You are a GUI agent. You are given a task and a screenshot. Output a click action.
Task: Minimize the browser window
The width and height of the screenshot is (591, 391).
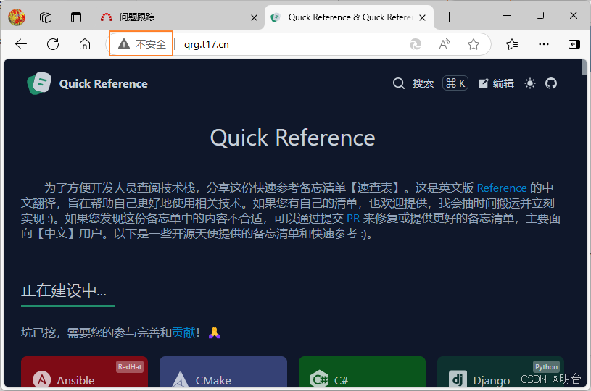click(507, 16)
